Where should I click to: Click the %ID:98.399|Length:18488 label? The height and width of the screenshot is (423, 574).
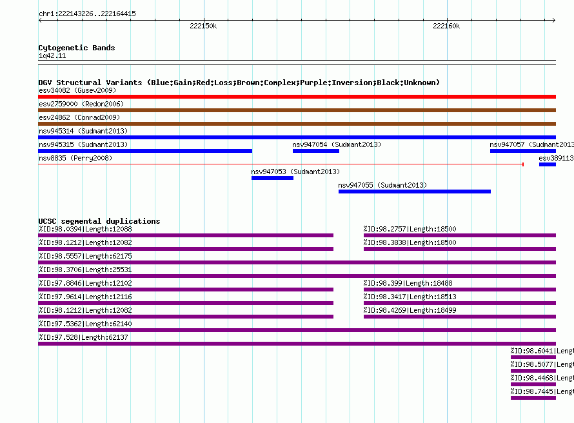tap(408, 283)
